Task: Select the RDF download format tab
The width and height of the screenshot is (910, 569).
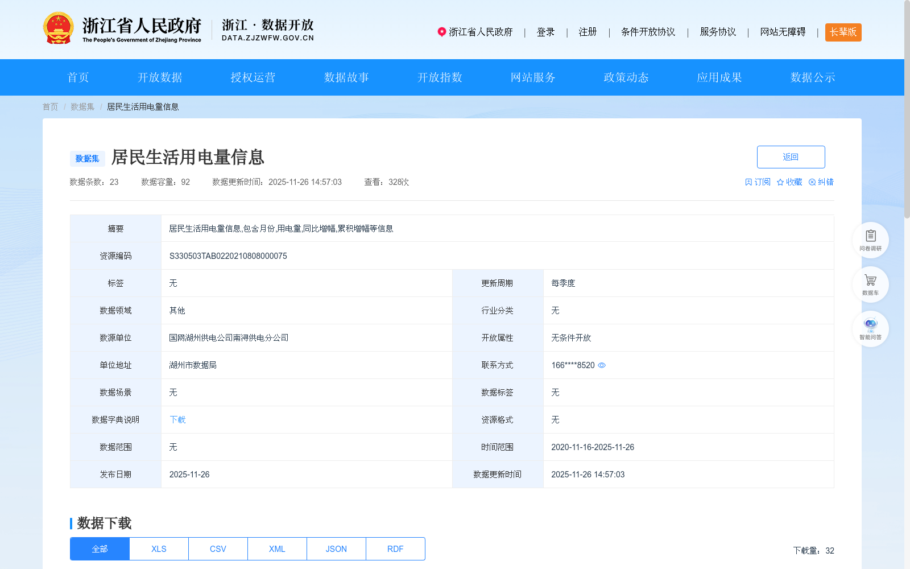Action: coord(395,549)
